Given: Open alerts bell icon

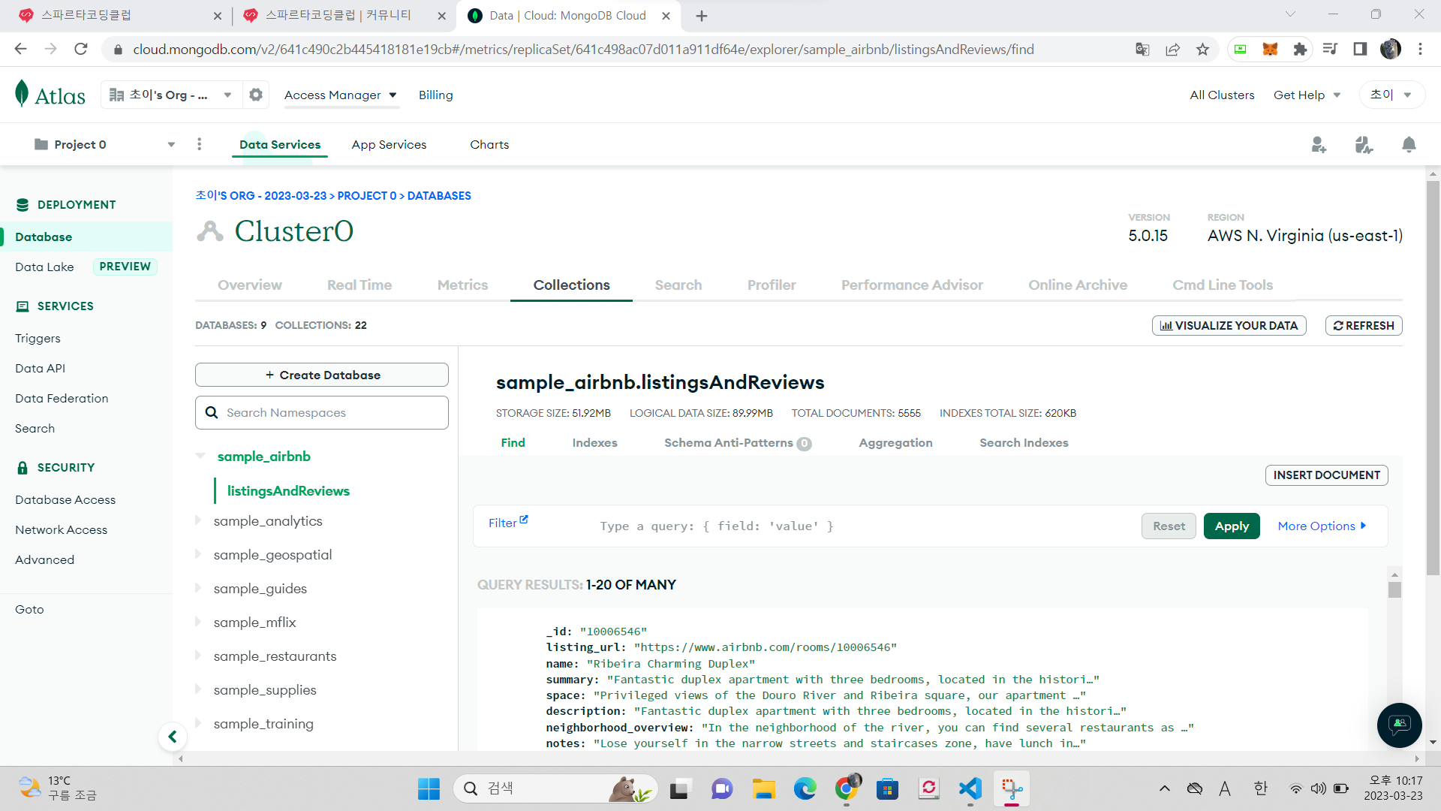Looking at the screenshot, I should pyautogui.click(x=1409, y=145).
